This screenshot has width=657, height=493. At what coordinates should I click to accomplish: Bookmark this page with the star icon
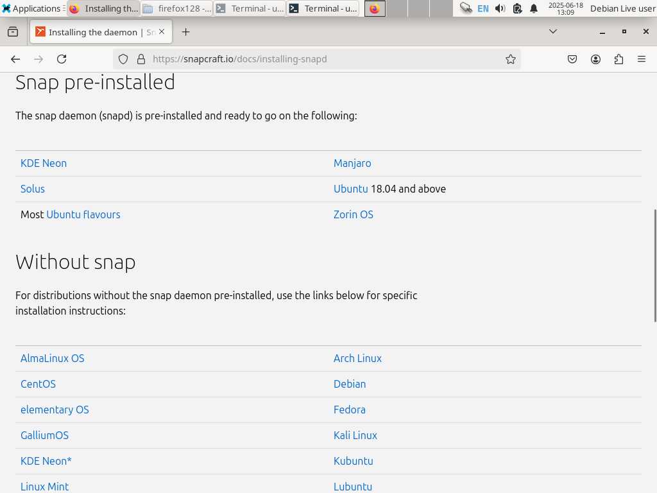pyautogui.click(x=511, y=59)
